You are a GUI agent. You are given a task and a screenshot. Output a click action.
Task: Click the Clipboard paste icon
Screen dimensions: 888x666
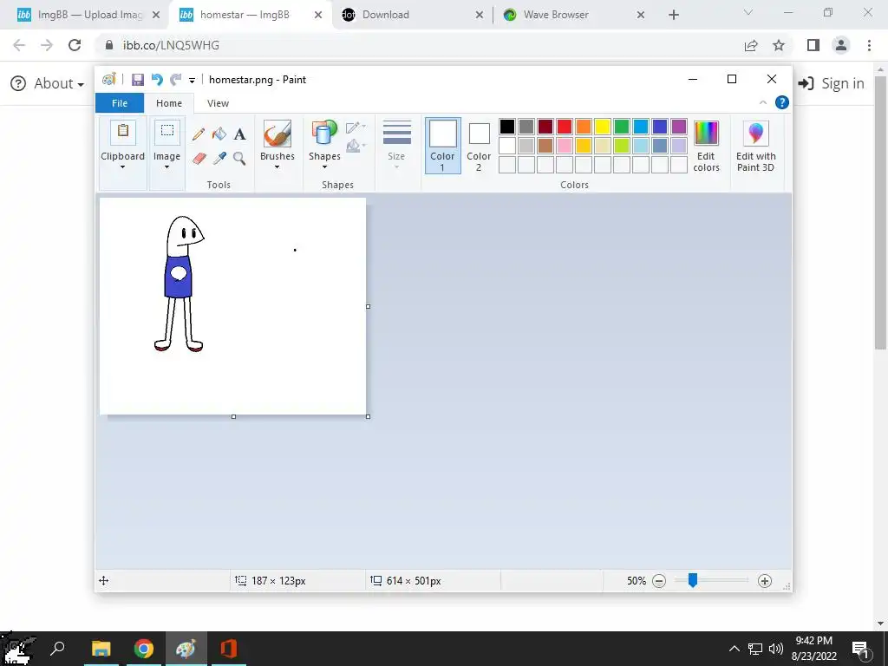click(123, 133)
